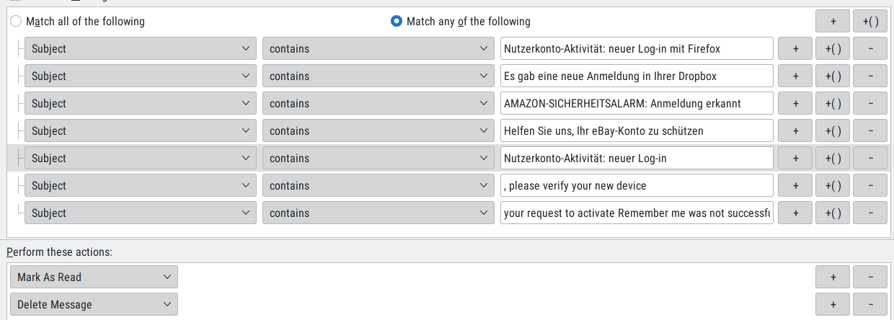The image size is (894, 320).
Task: Click the top-level plus button beside match options
Action: (x=833, y=22)
